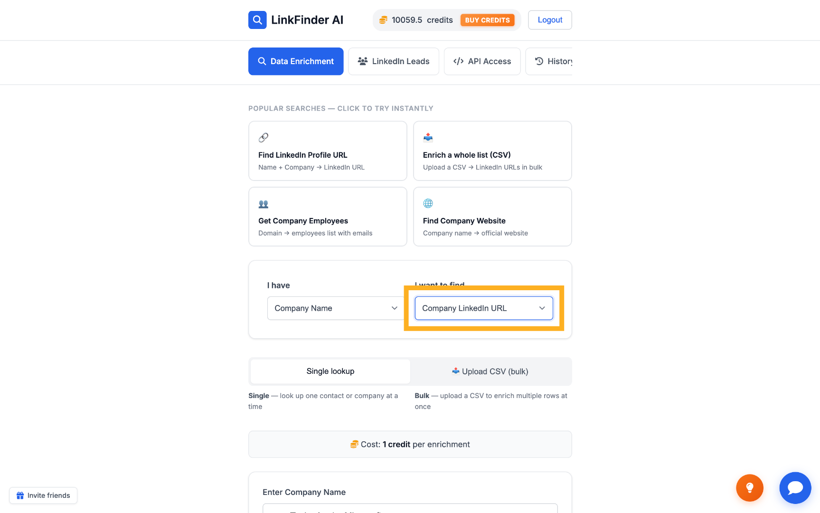
Task: Go to the History tab
Action: (549, 61)
